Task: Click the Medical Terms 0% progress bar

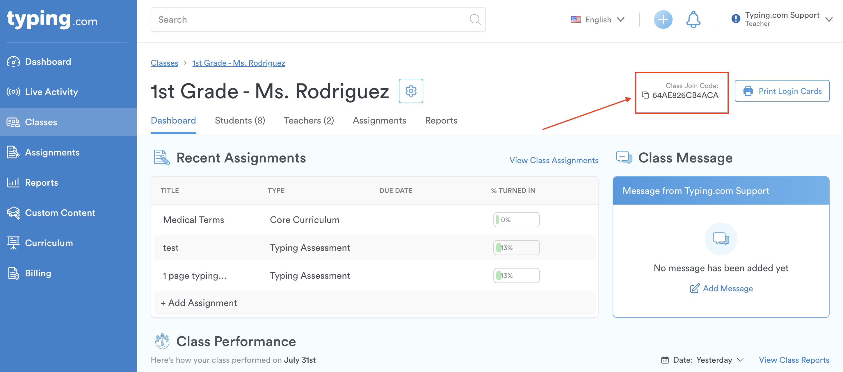Action: point(516,220)
